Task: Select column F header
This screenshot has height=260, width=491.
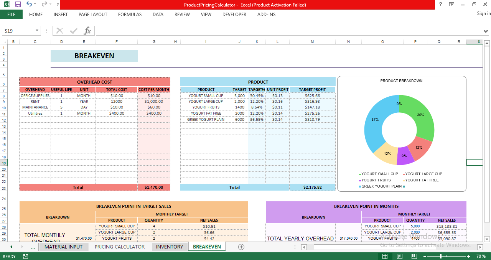Action: coord(117,42)
